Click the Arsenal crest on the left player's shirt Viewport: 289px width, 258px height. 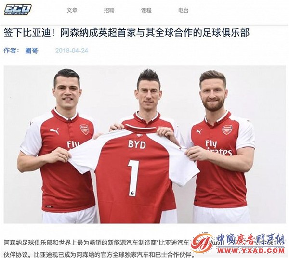point(84,129)
